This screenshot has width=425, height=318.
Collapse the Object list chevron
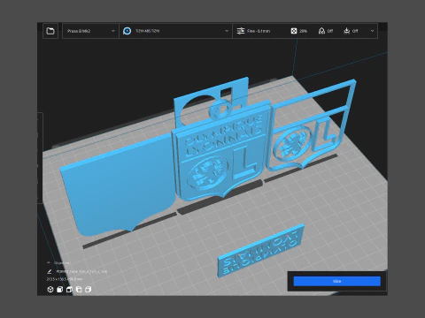[49, 262]
